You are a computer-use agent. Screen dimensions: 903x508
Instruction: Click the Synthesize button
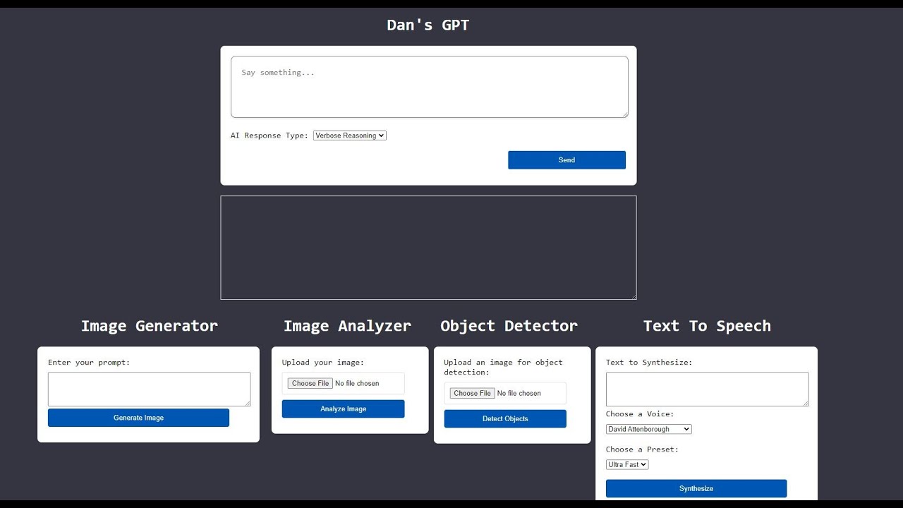point(696,488)
